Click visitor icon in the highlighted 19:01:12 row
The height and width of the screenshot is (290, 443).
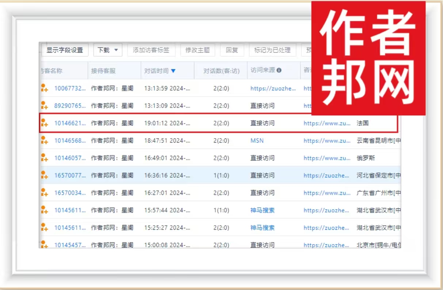coord(44,123)
